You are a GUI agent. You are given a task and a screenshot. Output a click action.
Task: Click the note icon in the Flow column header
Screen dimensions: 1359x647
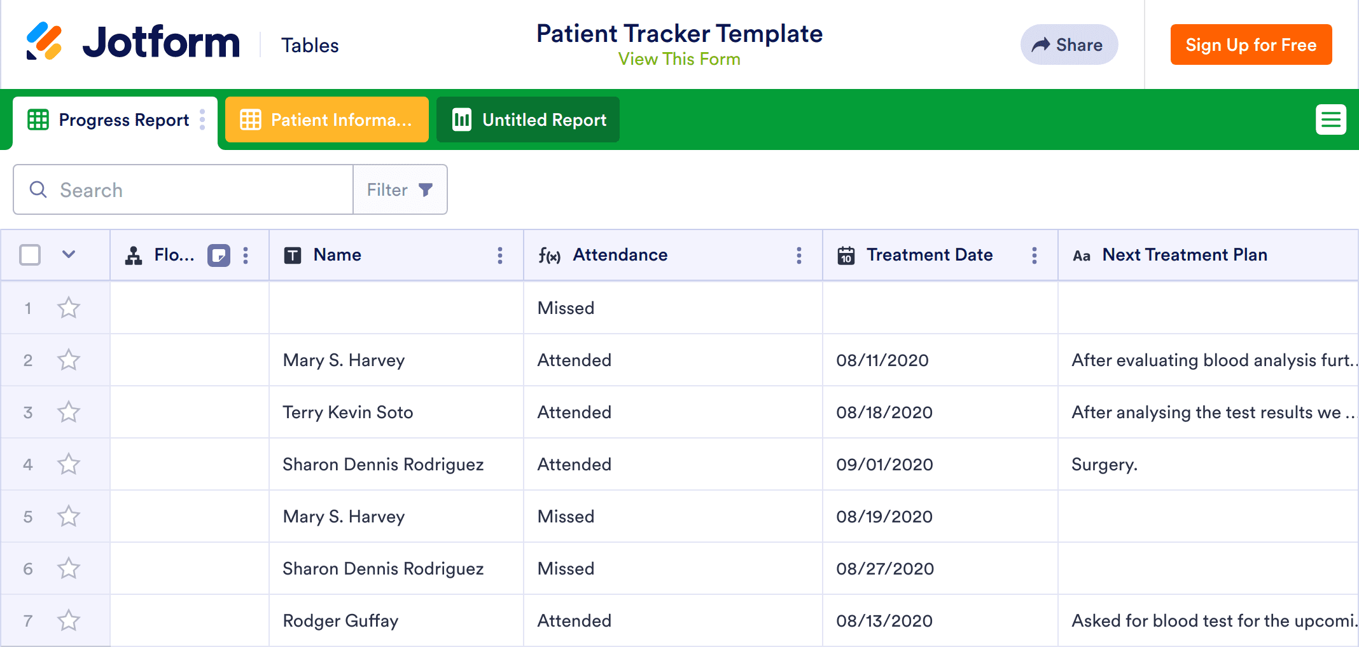tap(218, 255)
